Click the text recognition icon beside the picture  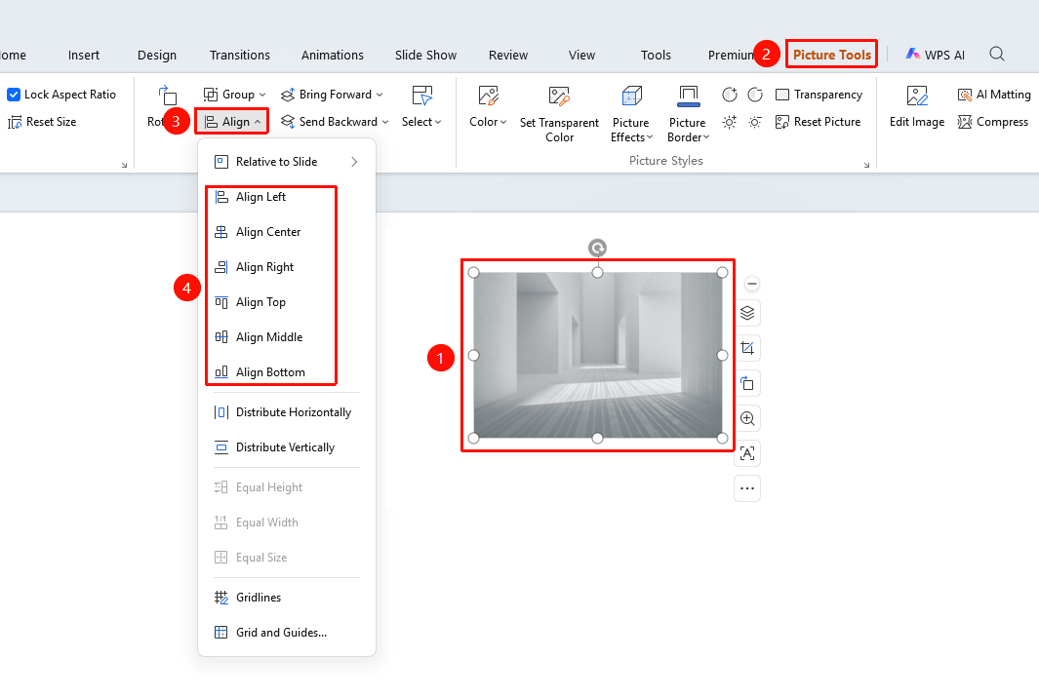(x=747, y=453)
